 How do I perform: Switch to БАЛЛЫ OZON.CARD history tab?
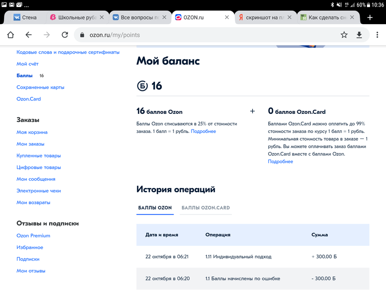tap(206, 208)
